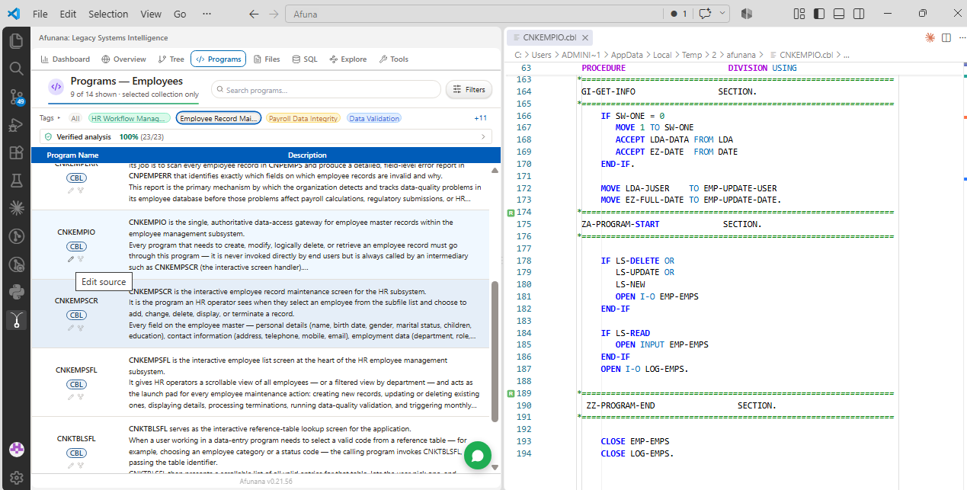Switch to the SQL tab
The width and height of the screenshot is (967, 490).
tap(305, 59)
